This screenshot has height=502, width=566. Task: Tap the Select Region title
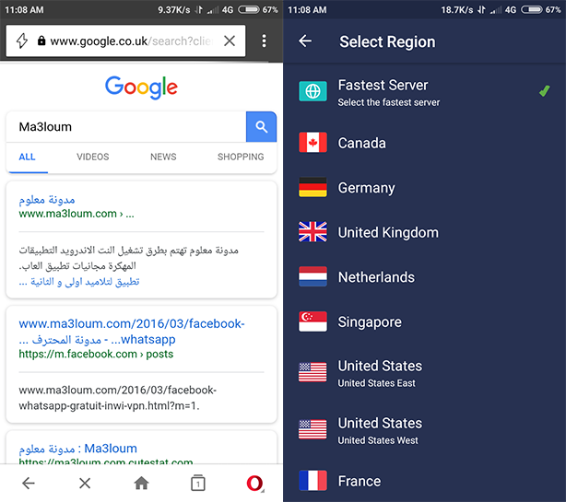point(387,41)
